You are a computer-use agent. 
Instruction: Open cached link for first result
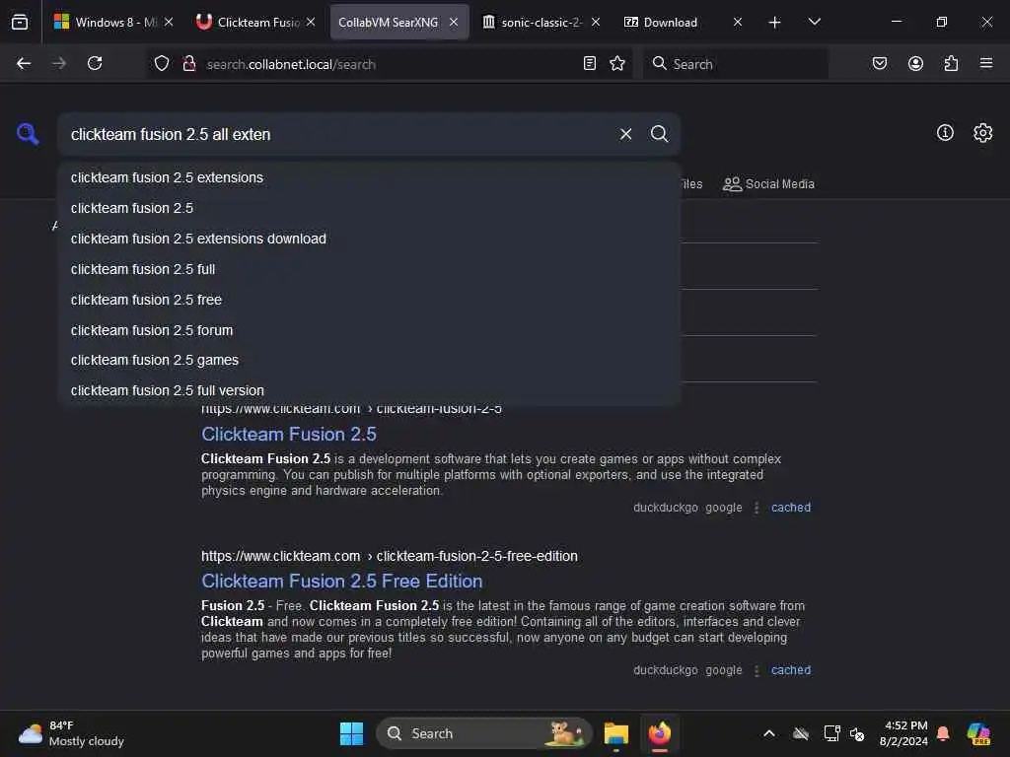tap(791, 508)
